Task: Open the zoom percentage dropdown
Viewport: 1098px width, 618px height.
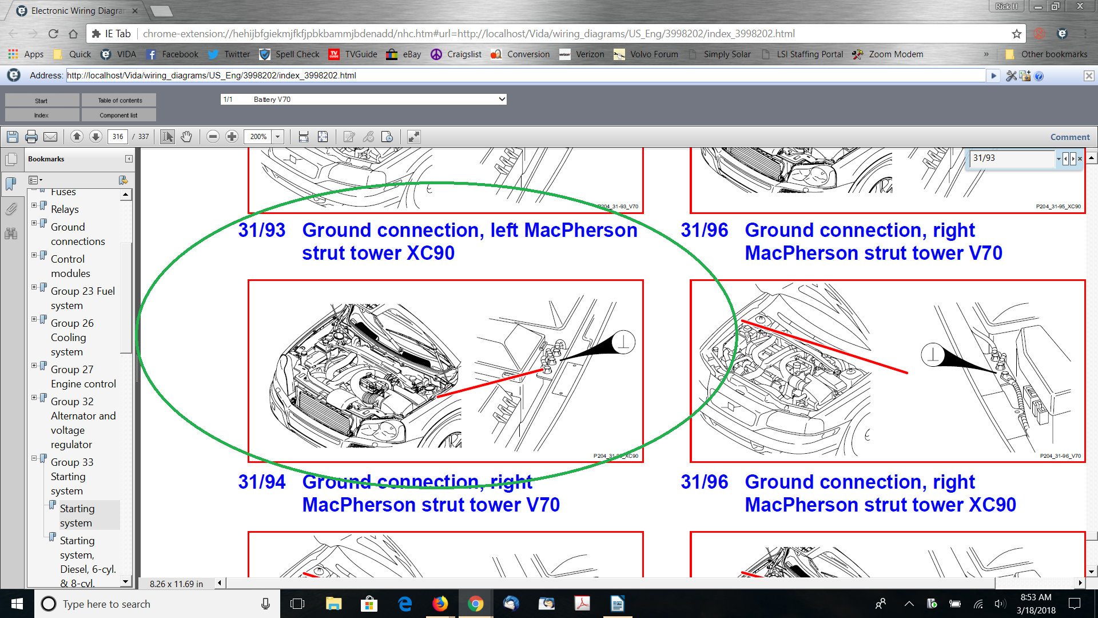Action: (x=278, y=137)
